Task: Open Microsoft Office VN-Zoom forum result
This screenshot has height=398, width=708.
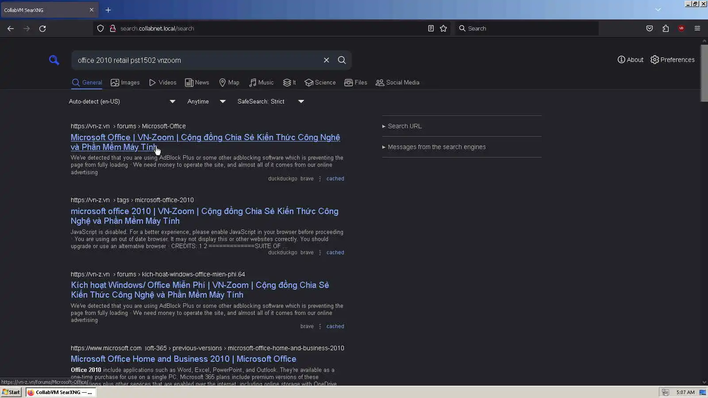Action: click(x=205, y=142)
